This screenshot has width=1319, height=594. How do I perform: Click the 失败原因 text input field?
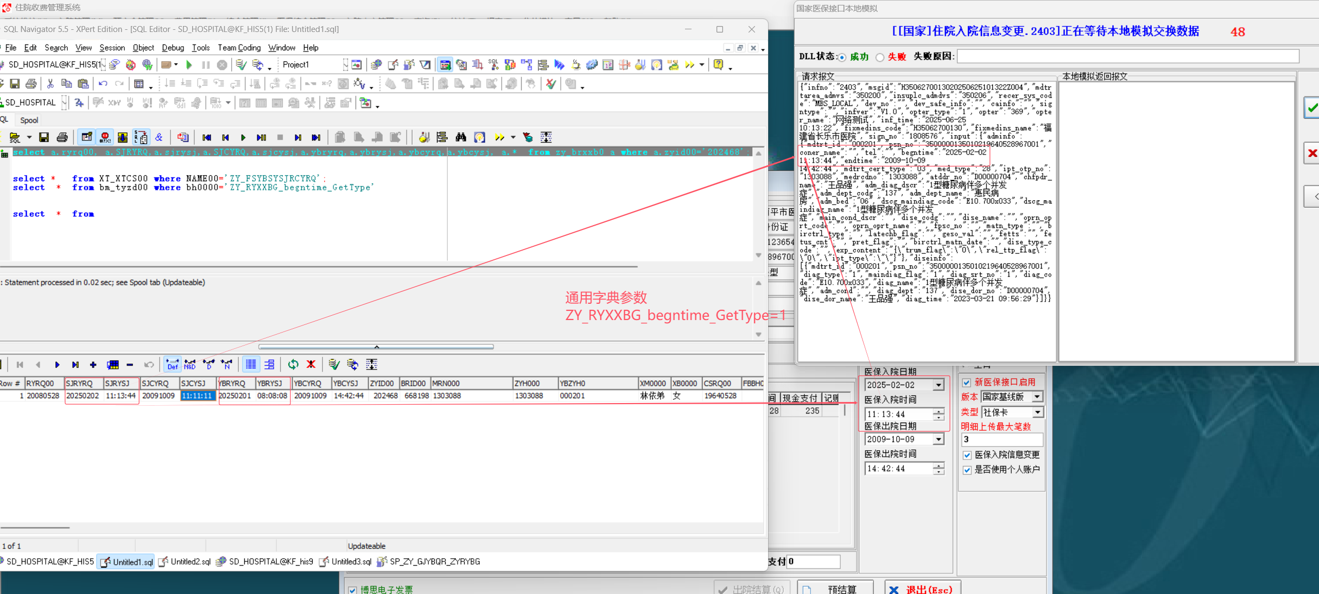point(1127,56)
